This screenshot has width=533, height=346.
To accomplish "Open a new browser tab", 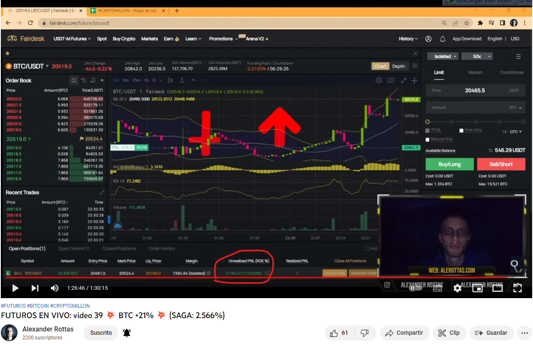I will [177, 11].
